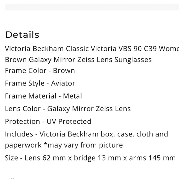Image resolution: width=179 pixels, height=179 pixels.
Task: Click the 'Lens Color - Galaxy Mirror Zeiss Lens' line
Action: 68,109
